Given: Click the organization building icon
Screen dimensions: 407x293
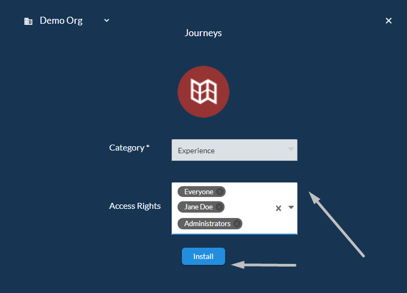Looking at the screenshot, I should point(28,21).
